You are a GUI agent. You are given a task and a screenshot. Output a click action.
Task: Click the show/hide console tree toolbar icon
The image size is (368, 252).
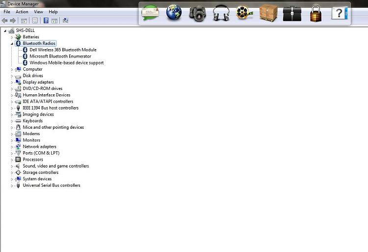point(24,21)
